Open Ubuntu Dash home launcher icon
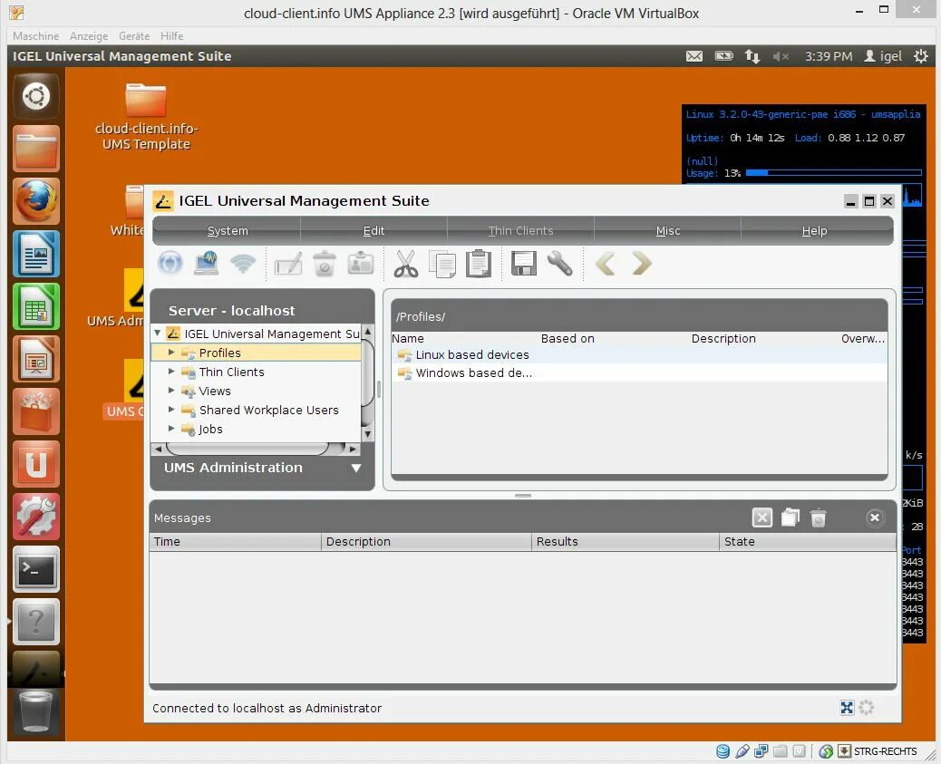The width and height of the screenshot is (941, 764). 36,96
